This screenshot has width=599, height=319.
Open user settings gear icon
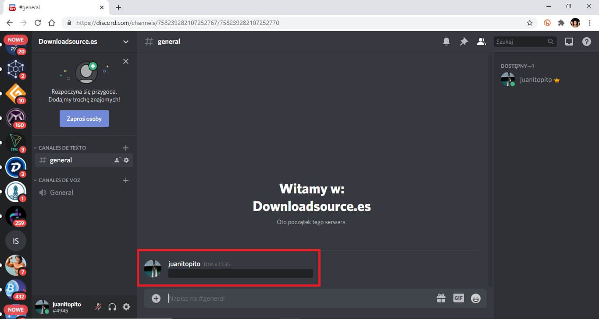tap(126, 307)
